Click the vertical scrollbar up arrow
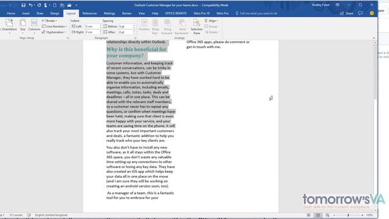This screenshot has height=219, width=389. 375,43
